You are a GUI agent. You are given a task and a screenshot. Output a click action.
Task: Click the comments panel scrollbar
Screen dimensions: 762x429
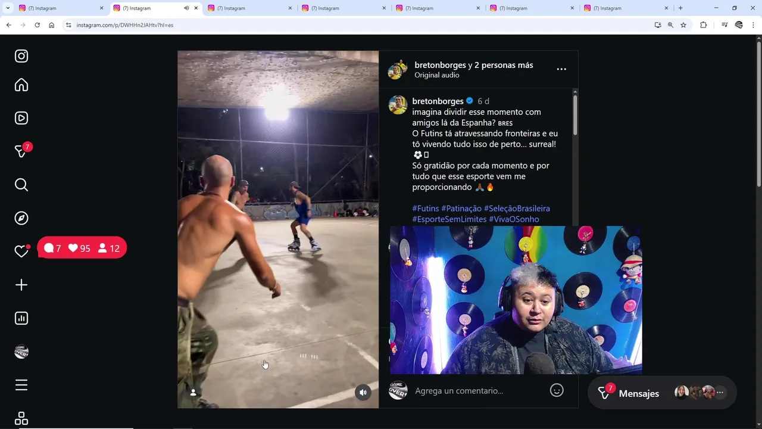pyautogui.click(x=575, y=114)
